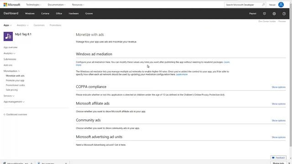Image resolution: width=292 pixels, height=164 pixels.
Task: Open the help question mark icon
Action: [284, 14]
